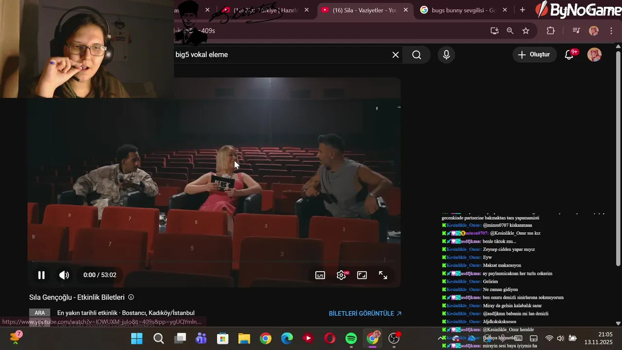Mute the video with the speaker icon
This screenshot has height=350, width=622.
[x=64, y=275]
